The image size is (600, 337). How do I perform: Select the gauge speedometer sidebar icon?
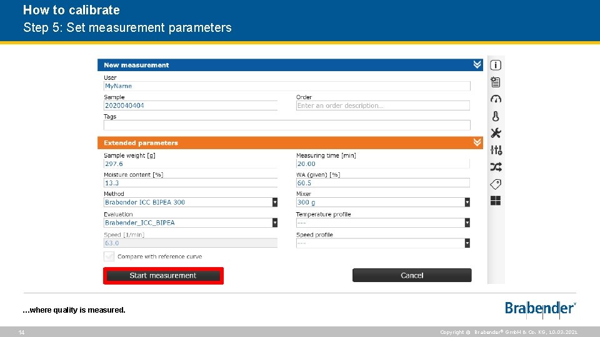pos(496,99)
